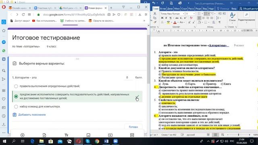Go forward in Opera browser
Screen dimensions: 258x145
point(17,14)
